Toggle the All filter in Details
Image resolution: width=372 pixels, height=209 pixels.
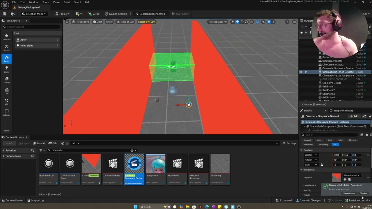pos(335,145)
